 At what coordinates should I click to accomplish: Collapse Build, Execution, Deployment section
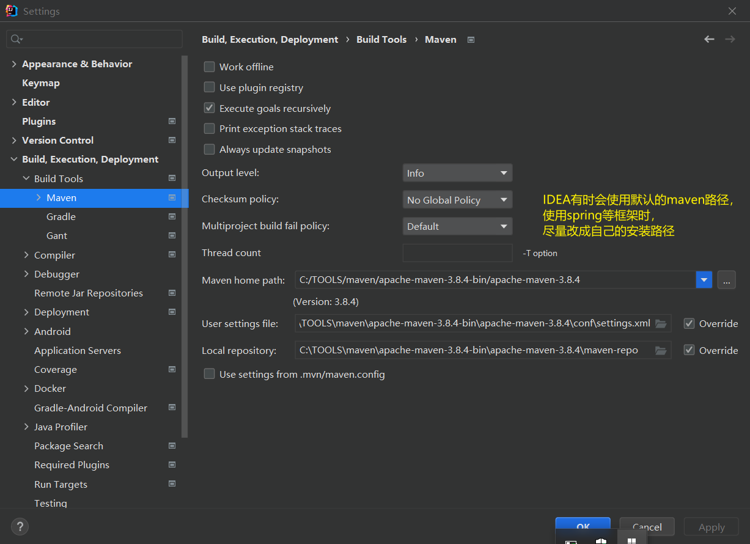click(14, 159)
